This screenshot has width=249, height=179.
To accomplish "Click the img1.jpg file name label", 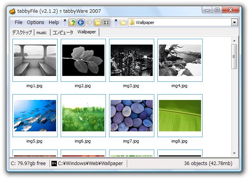I will 34,86.
